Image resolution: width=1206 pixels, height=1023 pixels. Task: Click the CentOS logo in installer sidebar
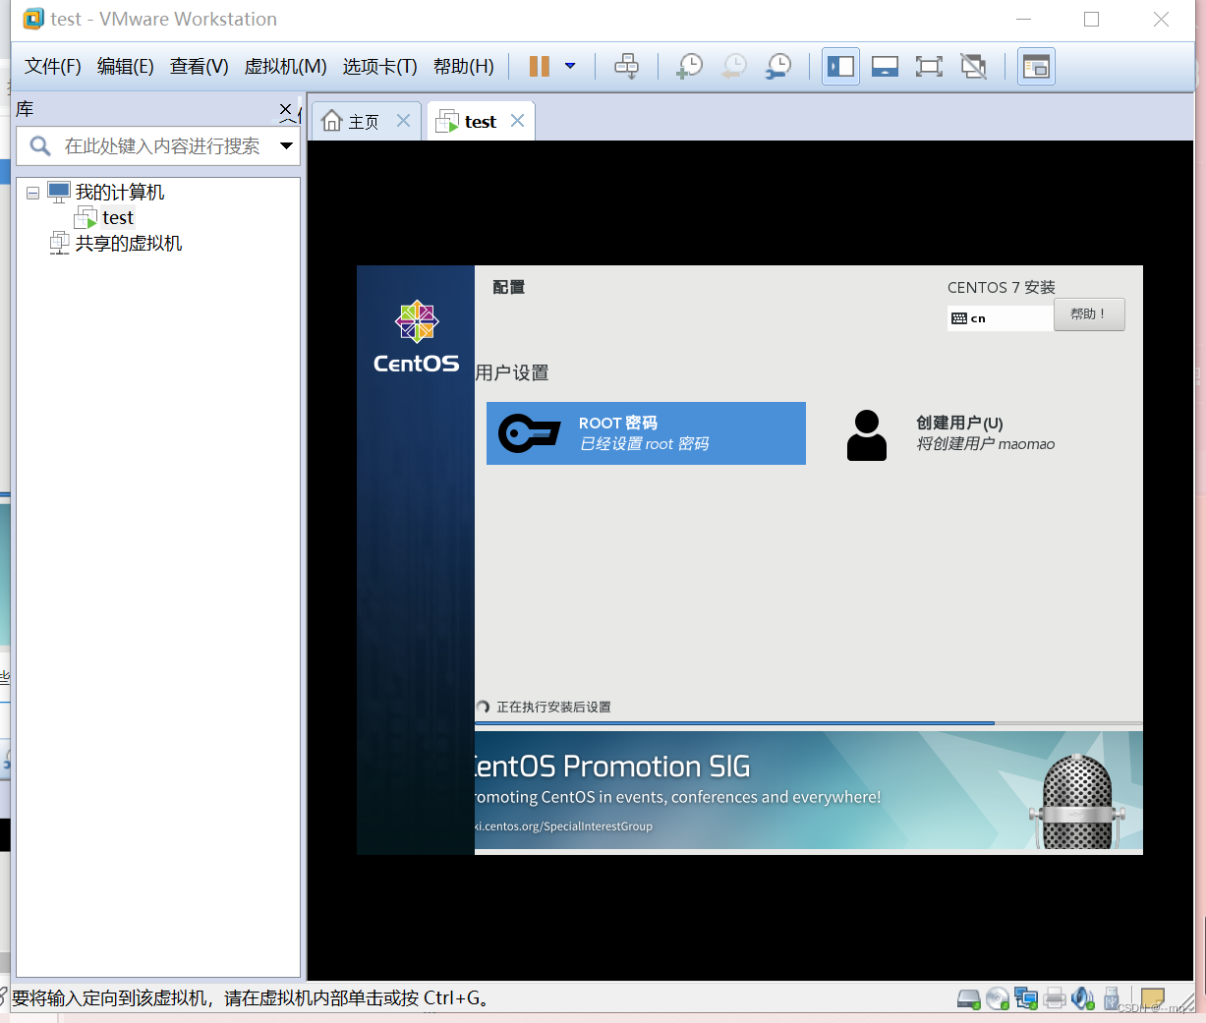pos(417,336)
